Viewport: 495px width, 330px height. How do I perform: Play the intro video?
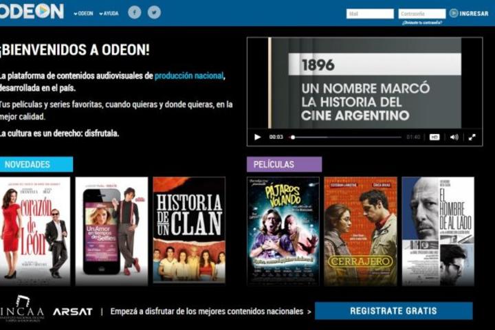tap(258, 137)
